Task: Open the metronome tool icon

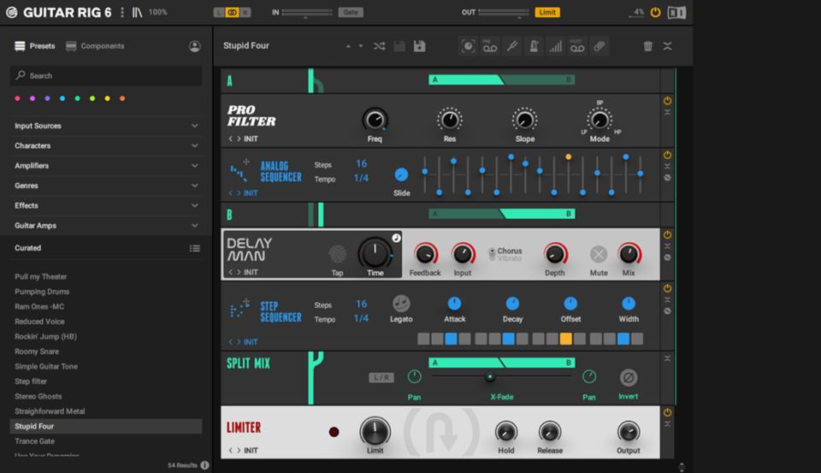Action: click(534, 46)
